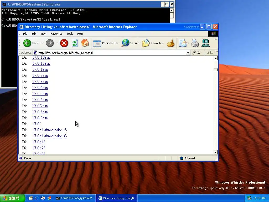Open the 17.0.9esr/ directory link

(40, 118)
